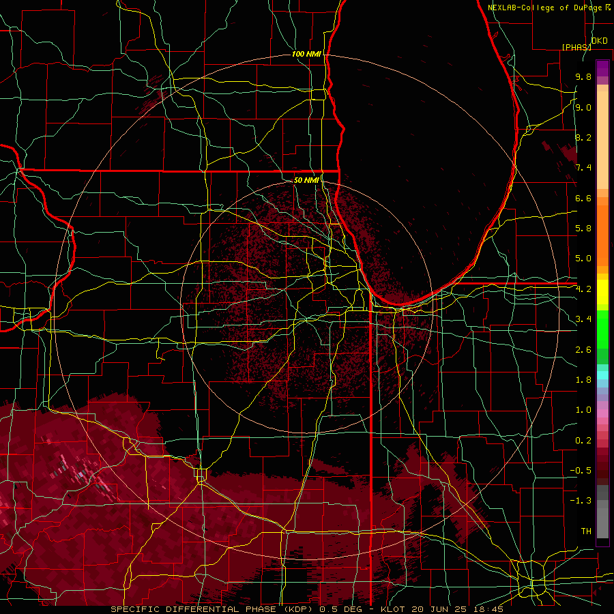
Task: Click the SPECIFIC DIFFERENTIAL PHASE (KDP) caption
Action: click(x=214, y=609)
